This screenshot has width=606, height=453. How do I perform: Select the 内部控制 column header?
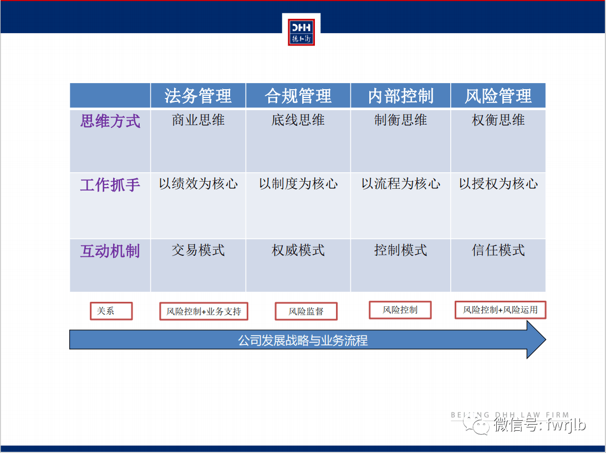click(x=400, y=95)
